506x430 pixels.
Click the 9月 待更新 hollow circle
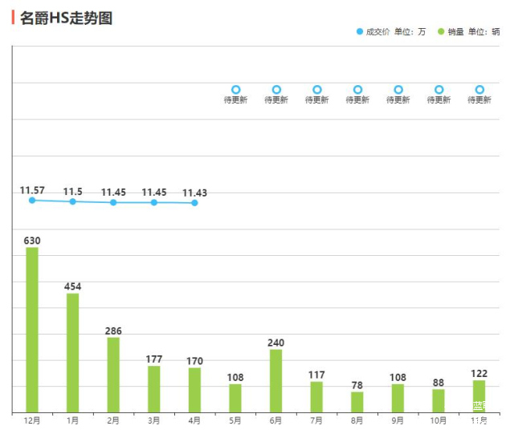[398, 89]
